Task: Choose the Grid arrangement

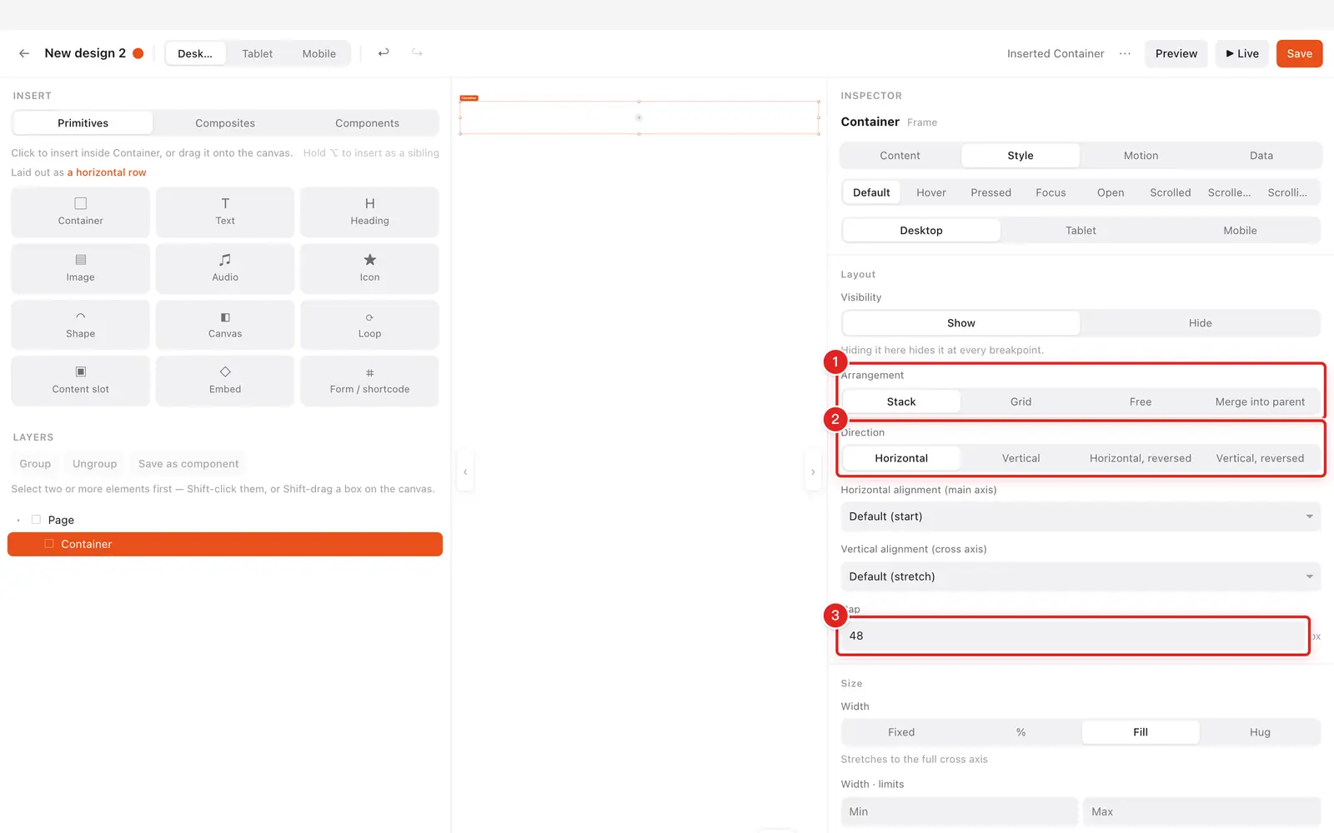Action: 1021,402
